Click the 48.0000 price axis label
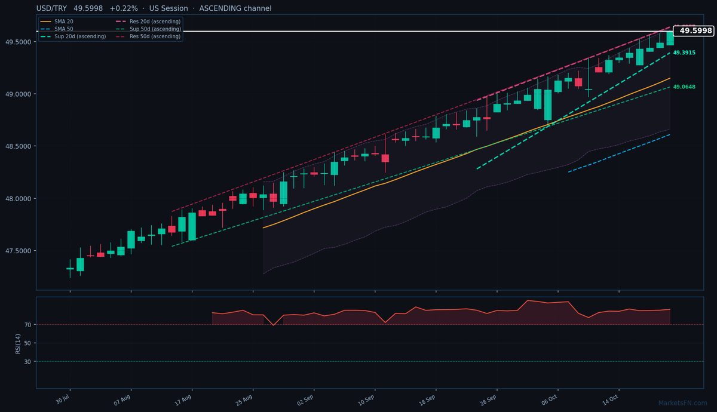 [18, 198]
